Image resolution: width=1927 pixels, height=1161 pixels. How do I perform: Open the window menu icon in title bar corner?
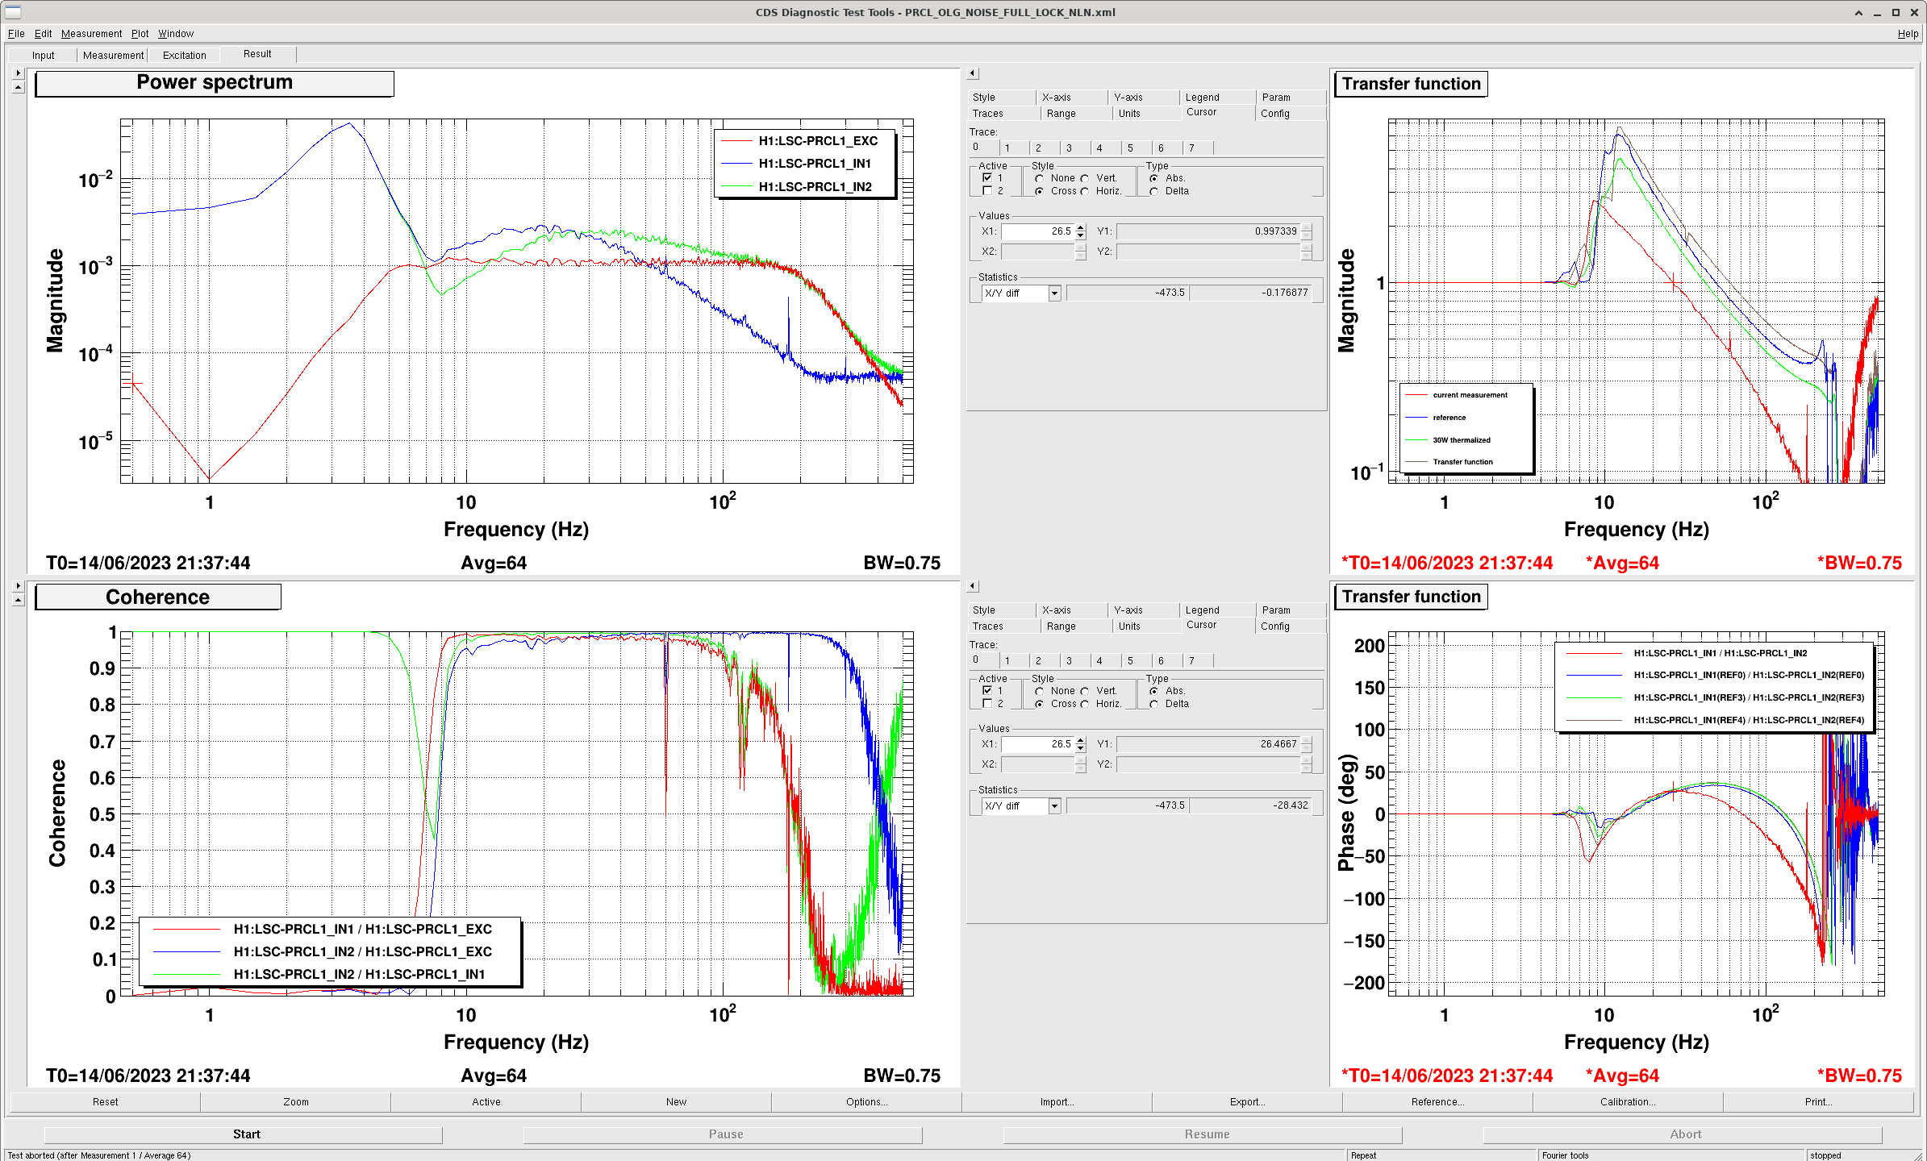pyautogui.click(x=13, y=12)
